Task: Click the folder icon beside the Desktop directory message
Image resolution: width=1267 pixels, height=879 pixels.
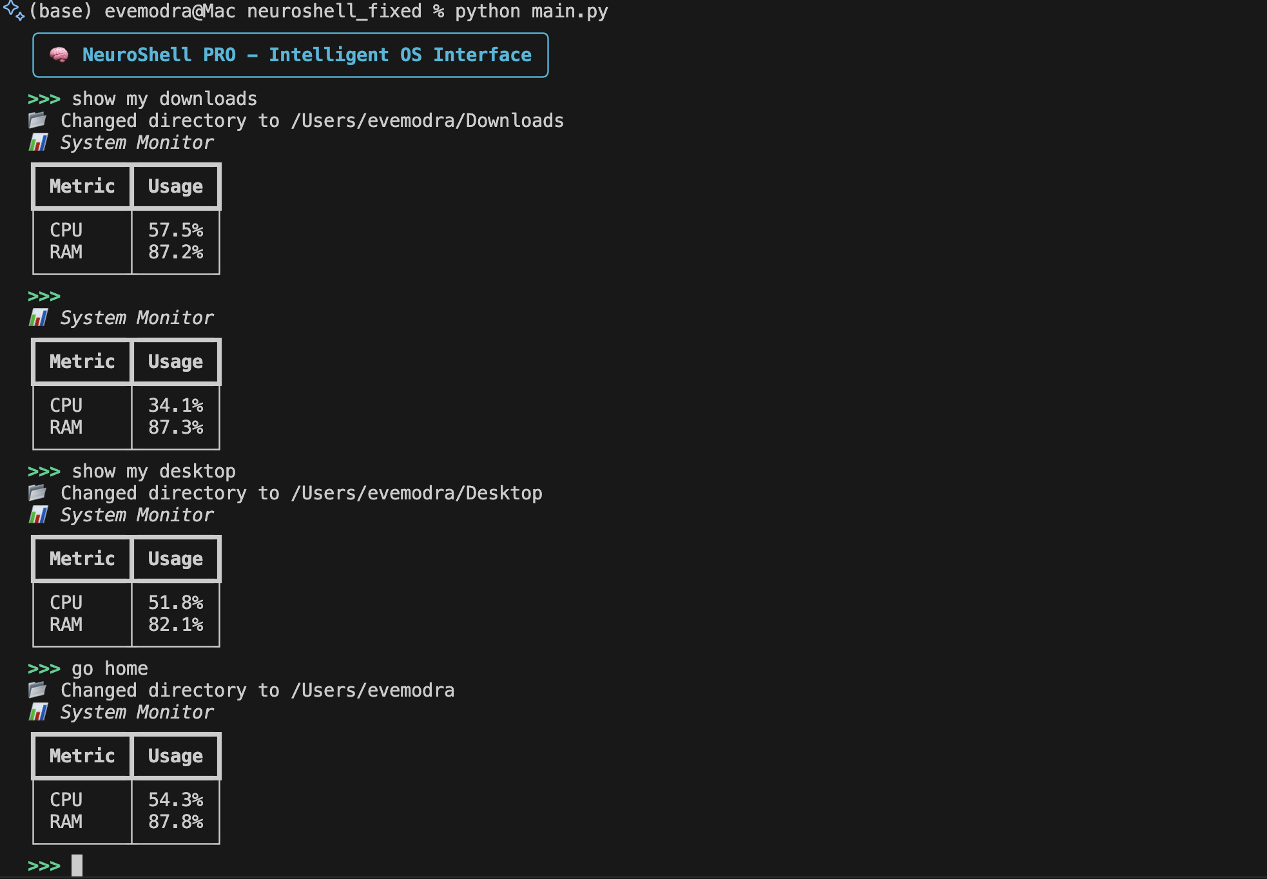Action: click(37, 493)
